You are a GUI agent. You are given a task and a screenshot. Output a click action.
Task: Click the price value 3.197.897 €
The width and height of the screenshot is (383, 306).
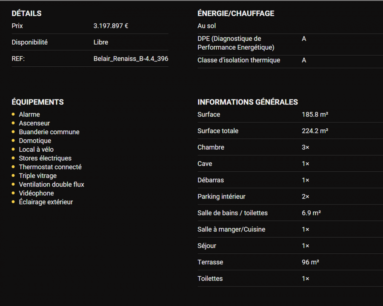click(x=111, y=26)
